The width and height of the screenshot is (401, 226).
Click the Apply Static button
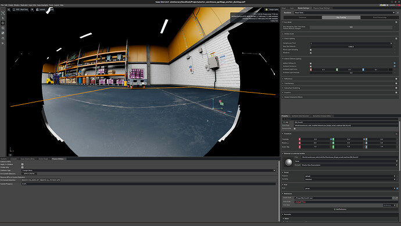click(29, 174)
